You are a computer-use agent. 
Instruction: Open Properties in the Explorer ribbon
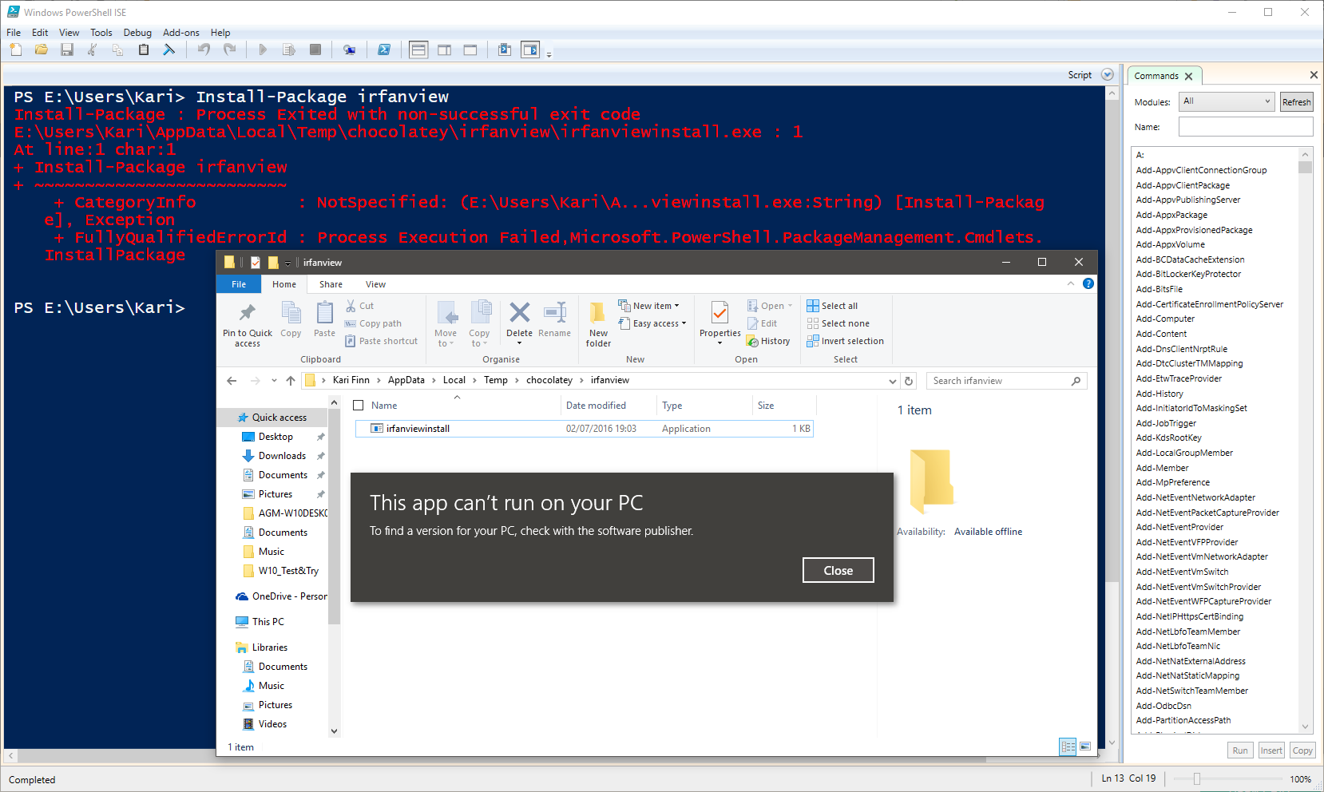[719, 323]
